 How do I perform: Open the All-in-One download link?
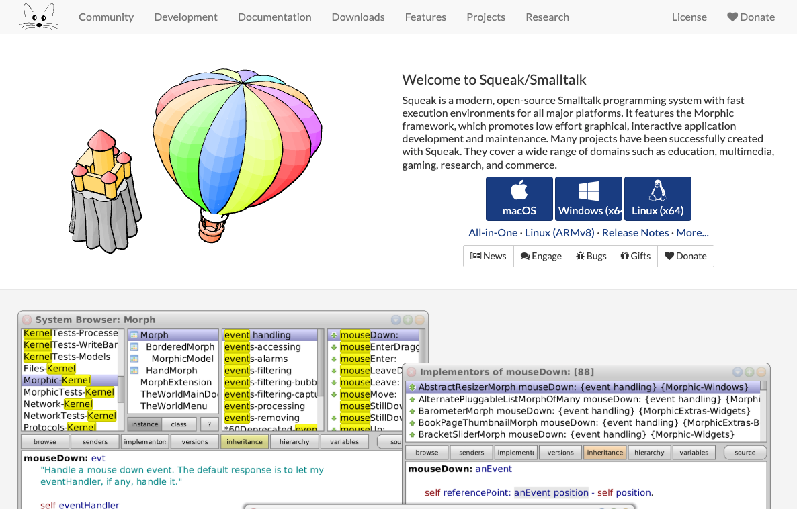(493, 232)
